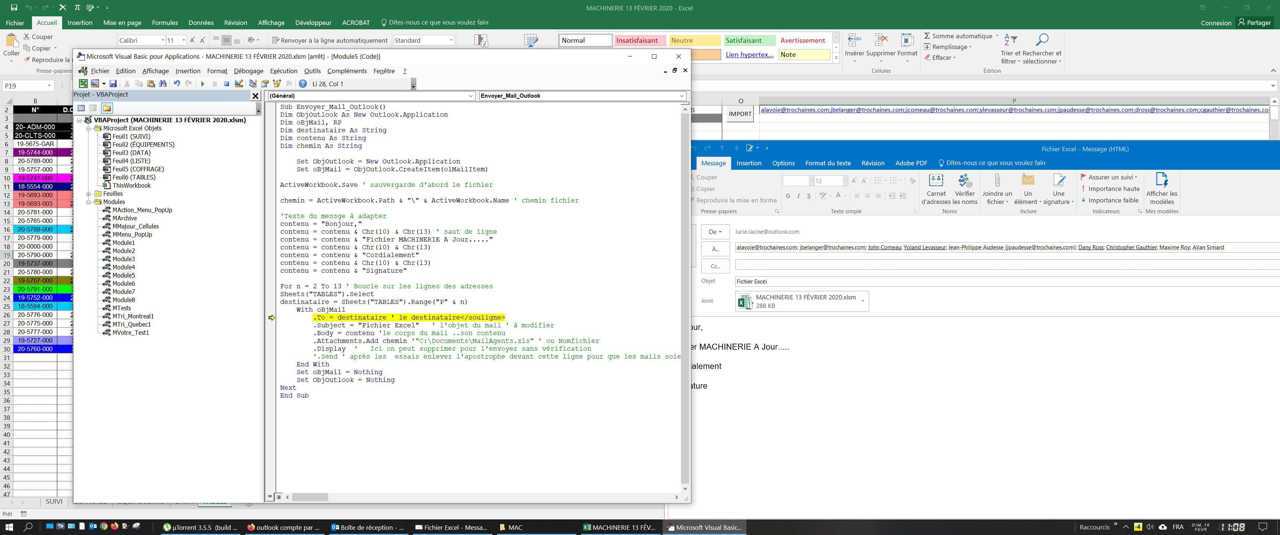Image resolution: width=1280 pixels, height=535 pixels.
Task: Toggle Design Mode icon in VBA toolbar
Action: pyautogui.click(x=239, y=83)
